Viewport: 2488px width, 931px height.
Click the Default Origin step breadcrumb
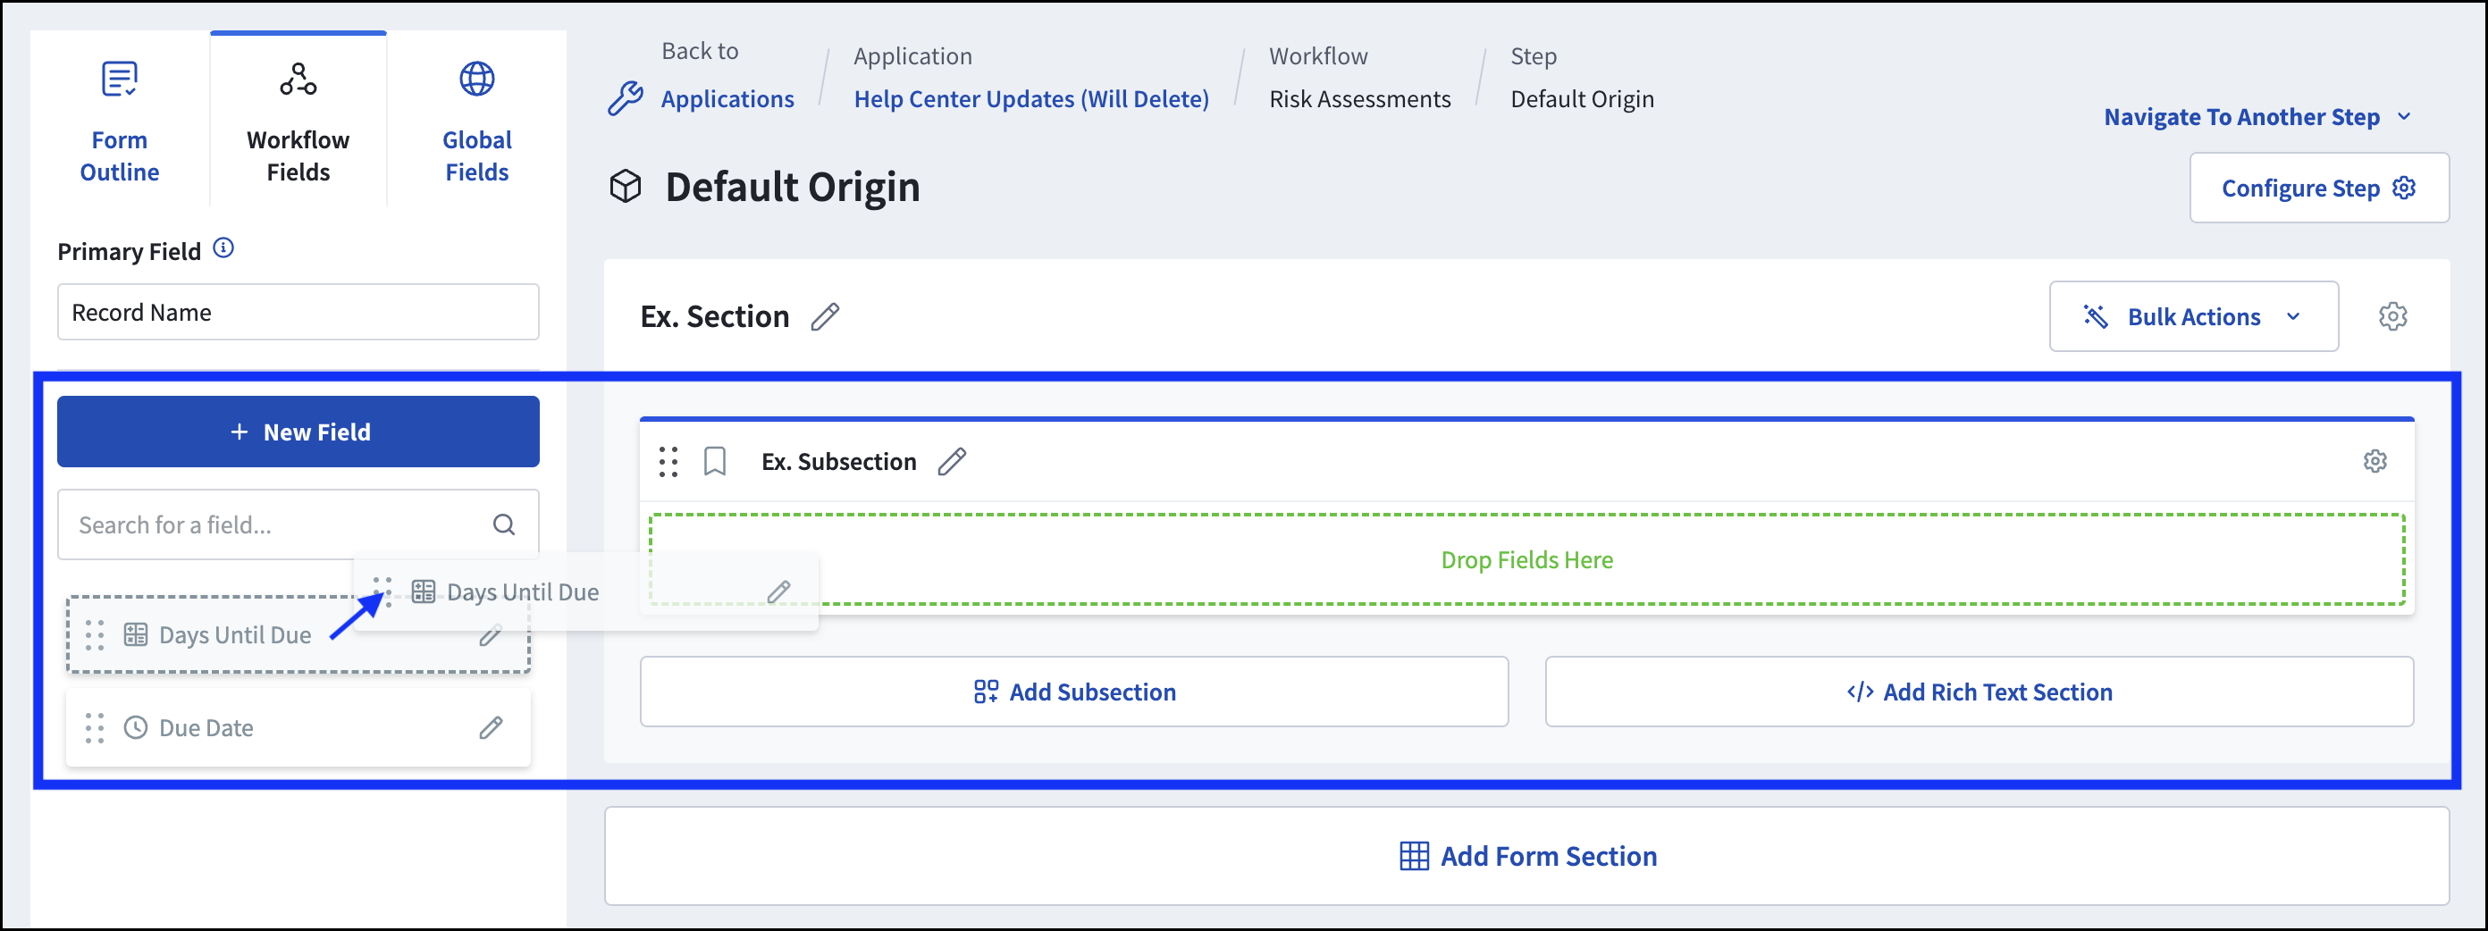1582,98
